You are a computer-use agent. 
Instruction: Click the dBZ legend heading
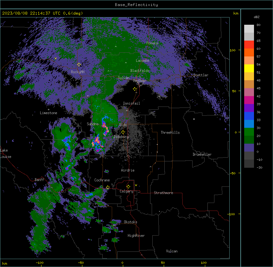coord(257,17)
